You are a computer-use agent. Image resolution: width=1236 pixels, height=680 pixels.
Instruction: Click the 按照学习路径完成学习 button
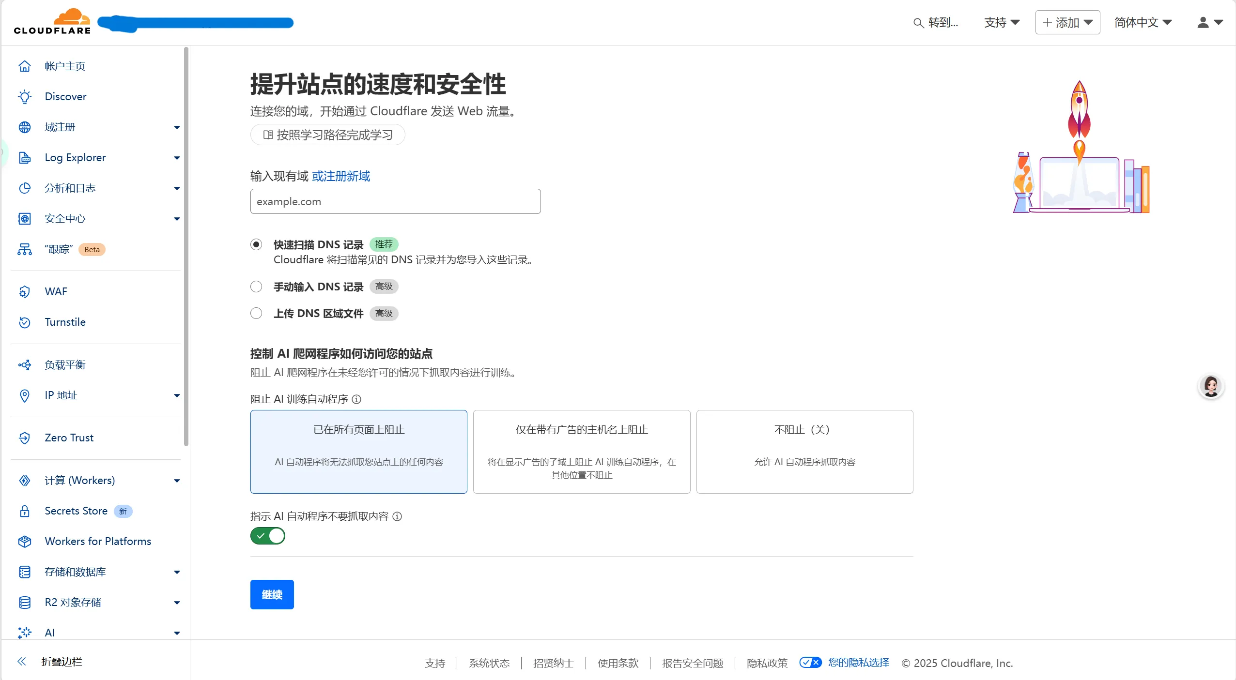coord(328,135)
